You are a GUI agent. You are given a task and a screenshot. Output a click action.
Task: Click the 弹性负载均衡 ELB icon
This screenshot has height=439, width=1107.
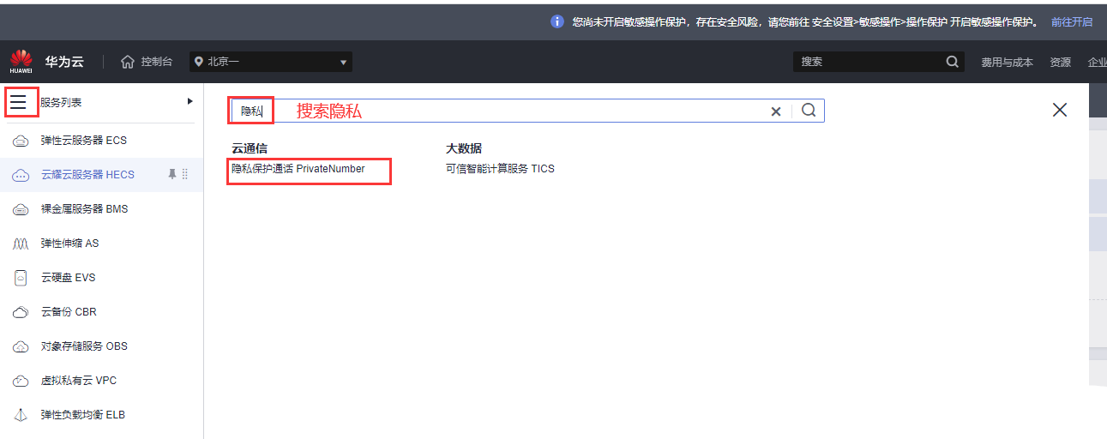coord(21,415)
